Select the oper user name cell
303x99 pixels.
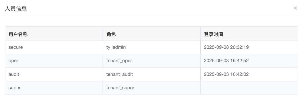(54, 61)
